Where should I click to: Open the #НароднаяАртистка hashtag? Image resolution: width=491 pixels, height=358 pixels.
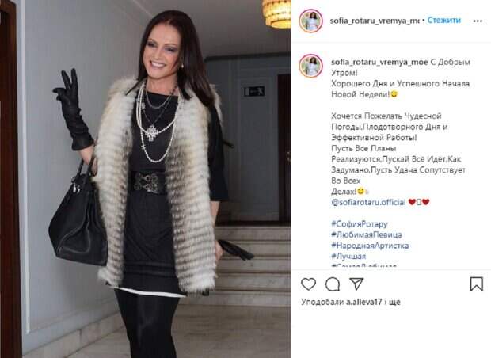point(370,246)
